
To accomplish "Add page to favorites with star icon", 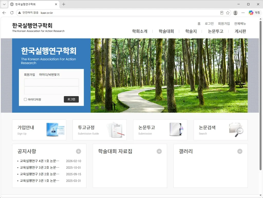I will [228, 13].
